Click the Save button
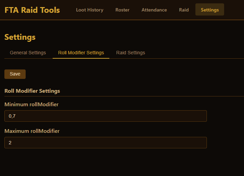The width and height of the screenshot is (244, 176). tap(15, 74)
